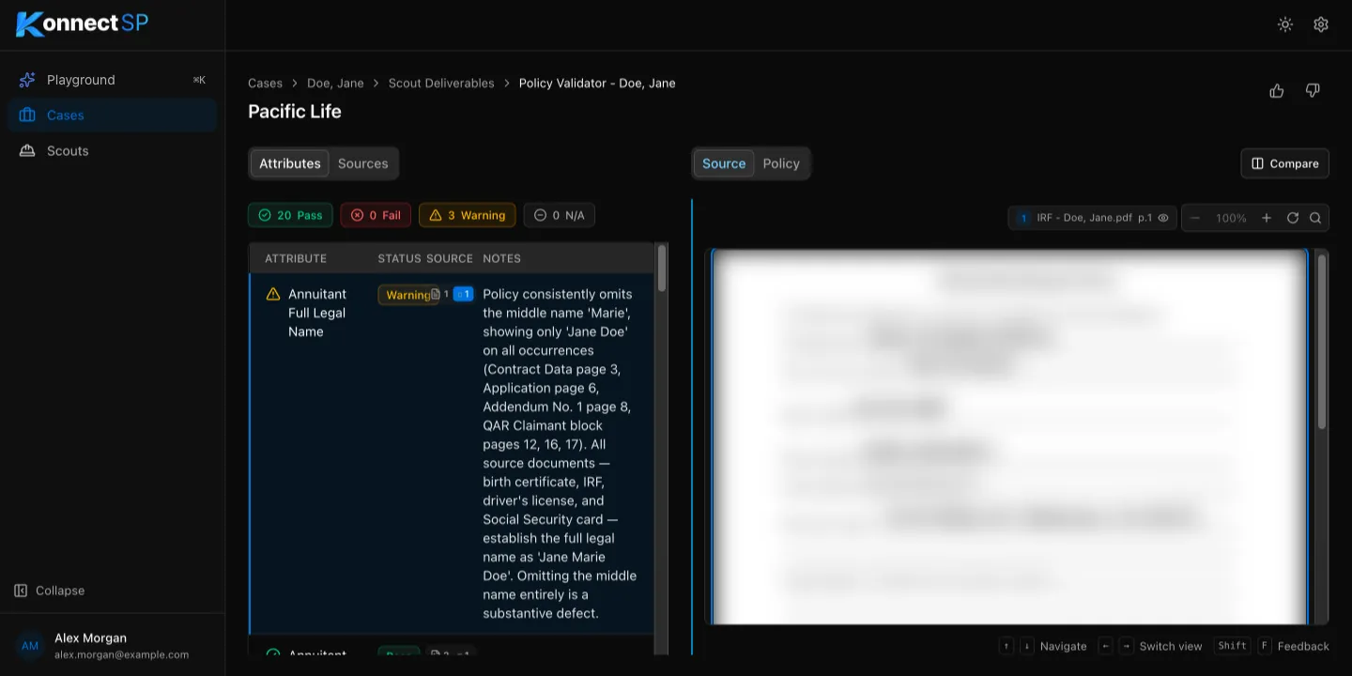Switch to the Attributes tab
Screen dimensions: 1352x676
click(x=290, y=163)
